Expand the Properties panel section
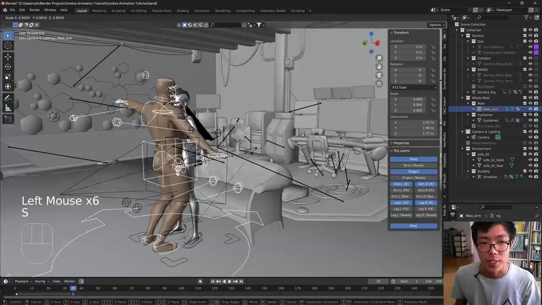The height and width of the screenshot is (305, 542). pos(401,143)
